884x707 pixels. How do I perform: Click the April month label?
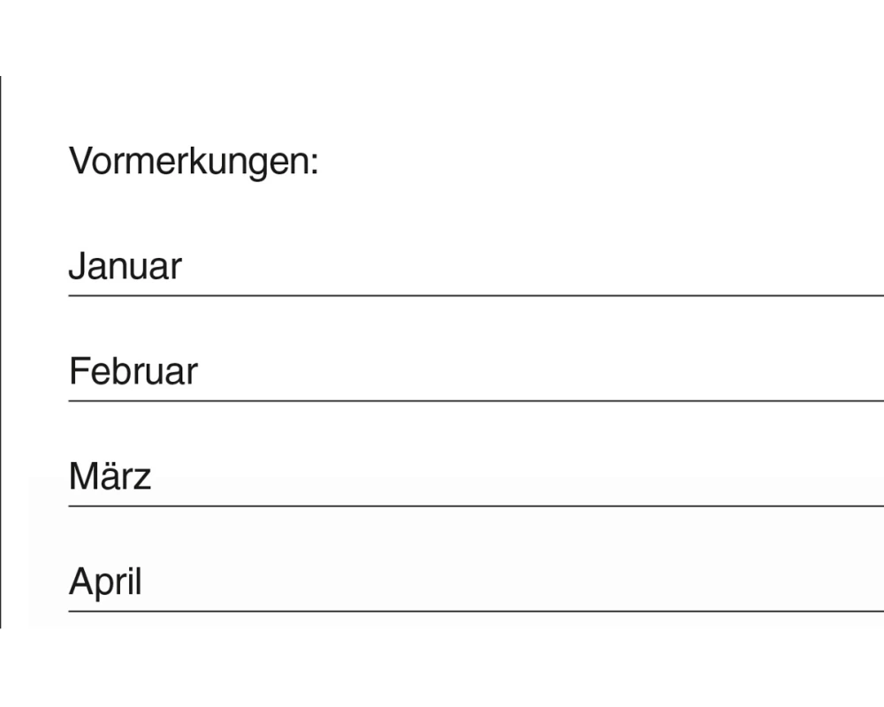tap(105, 582)
